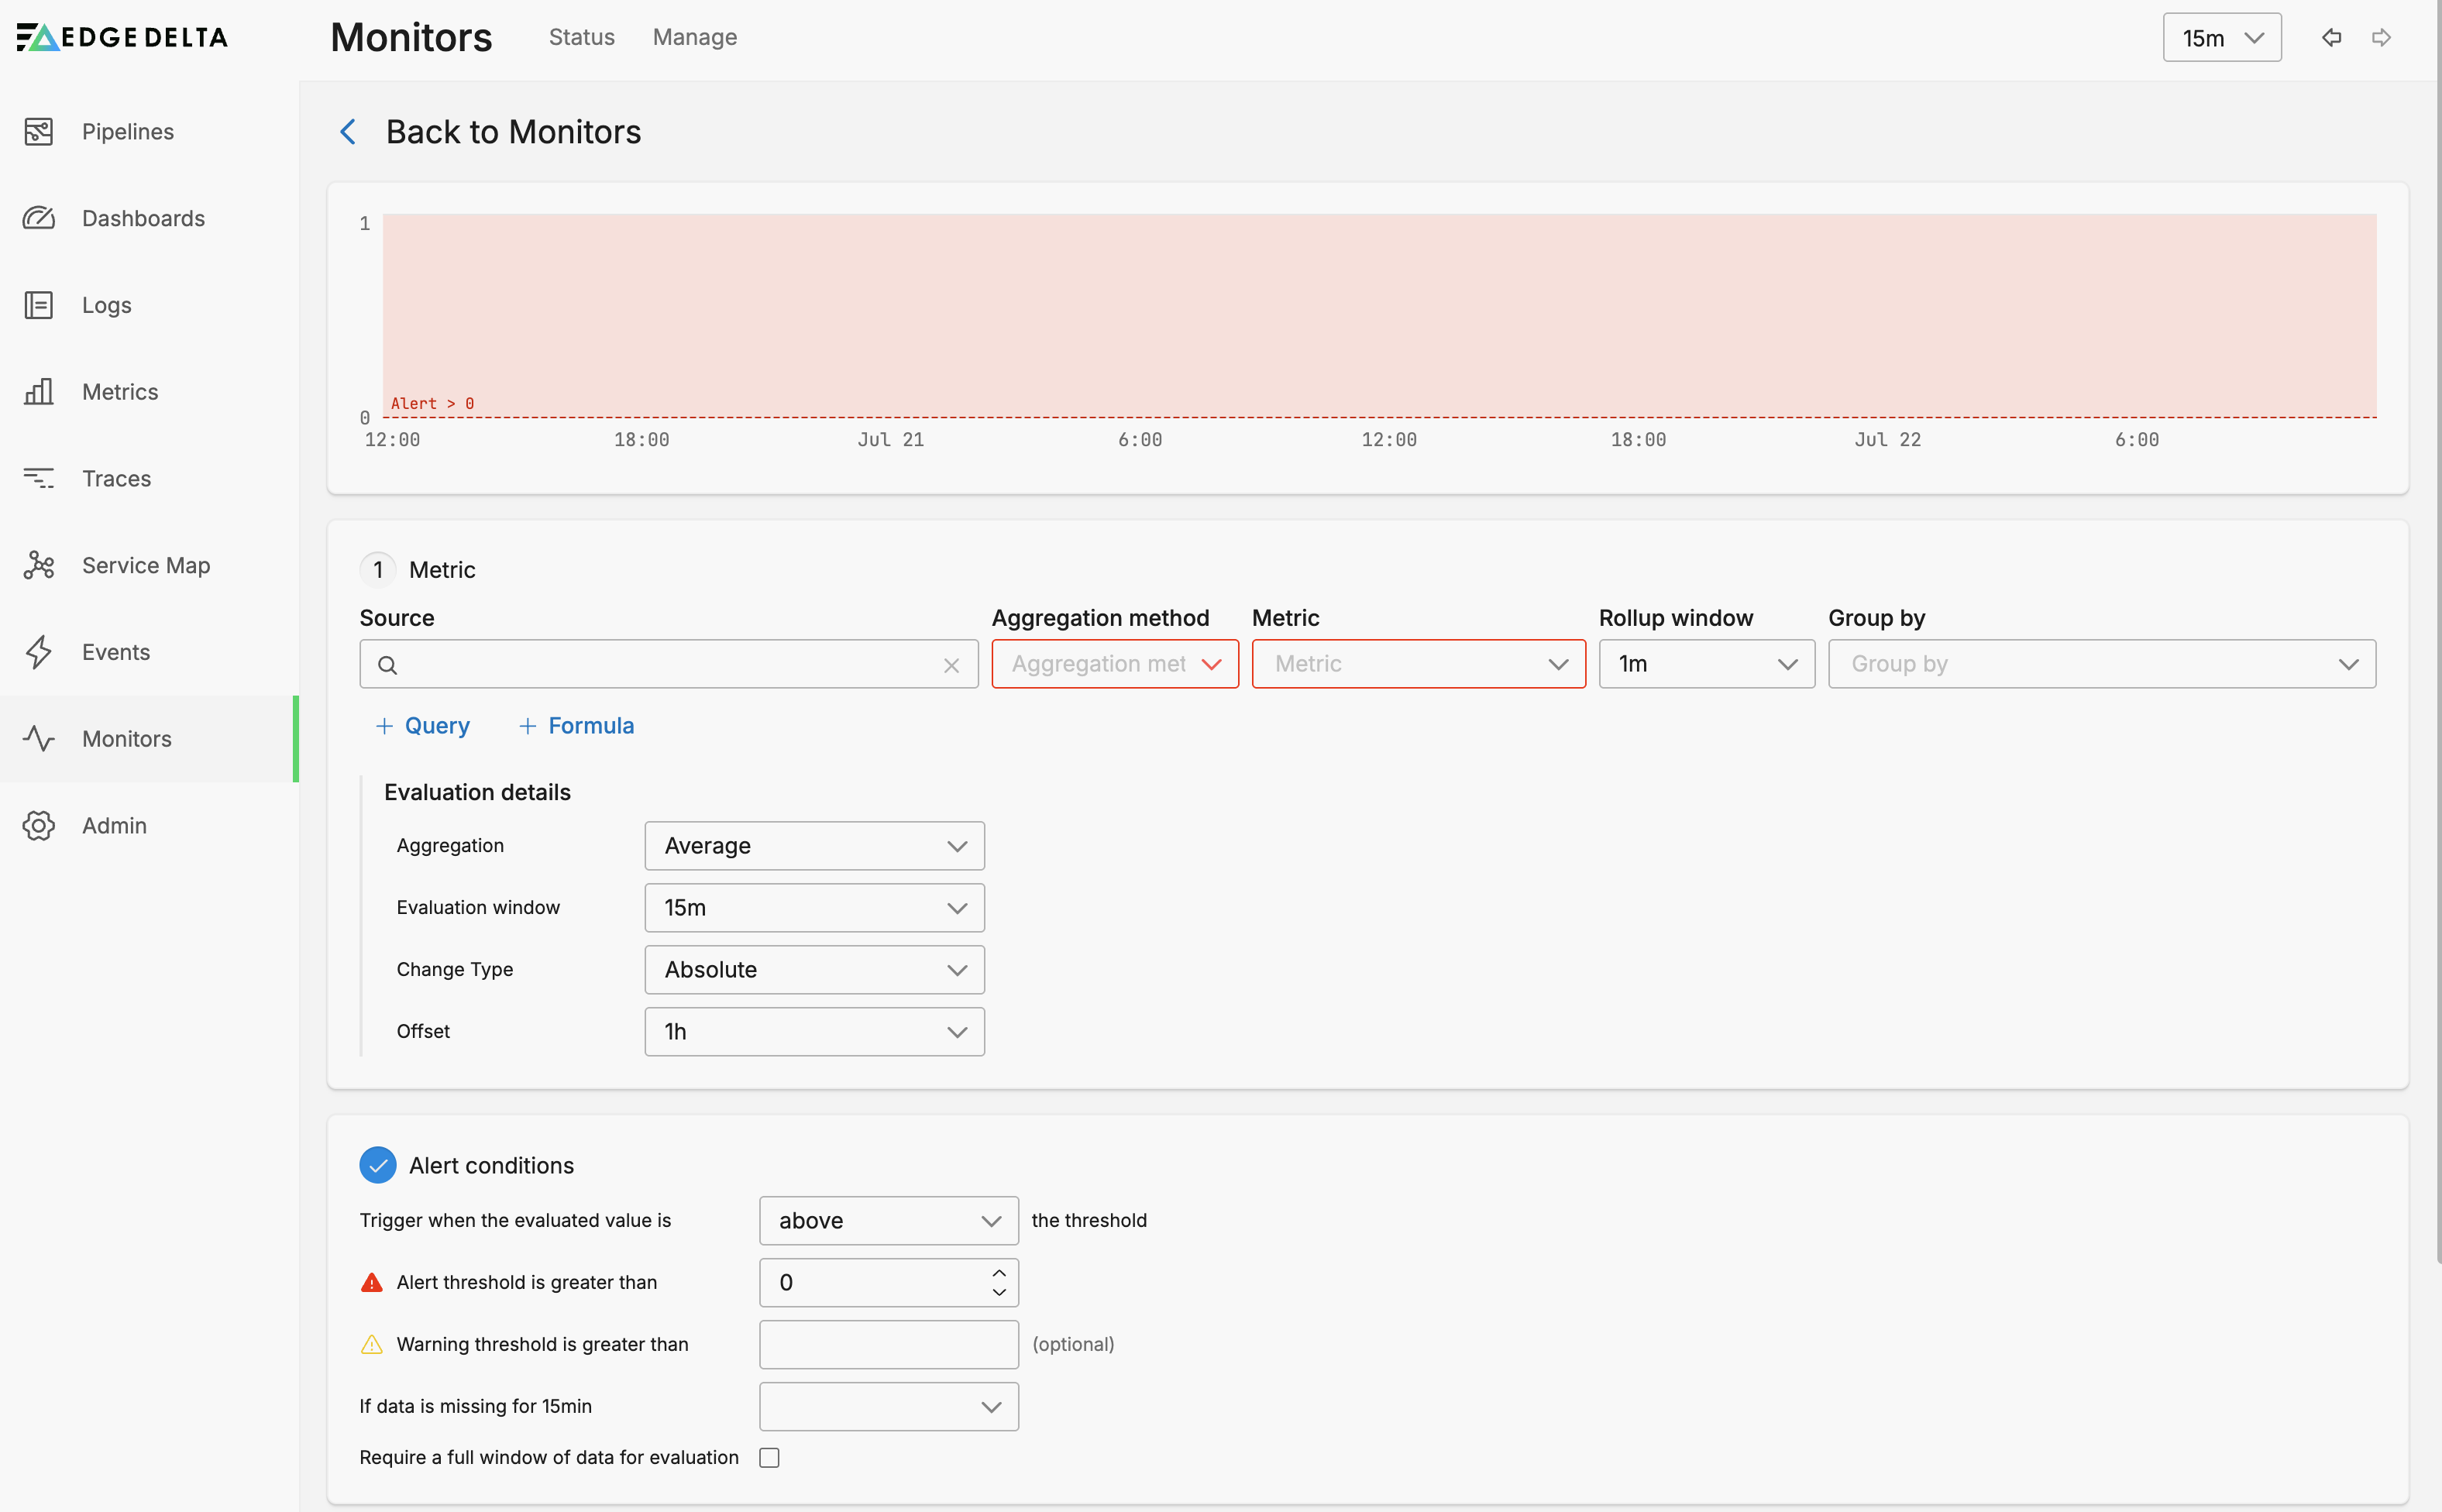The image size is (2442, 1512).
Task: Go Back to Monitors
Action: (x=513, y=132)
